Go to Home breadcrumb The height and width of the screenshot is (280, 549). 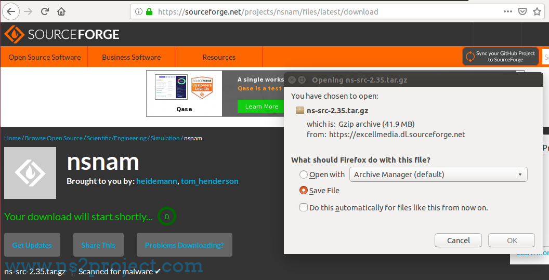12,138
